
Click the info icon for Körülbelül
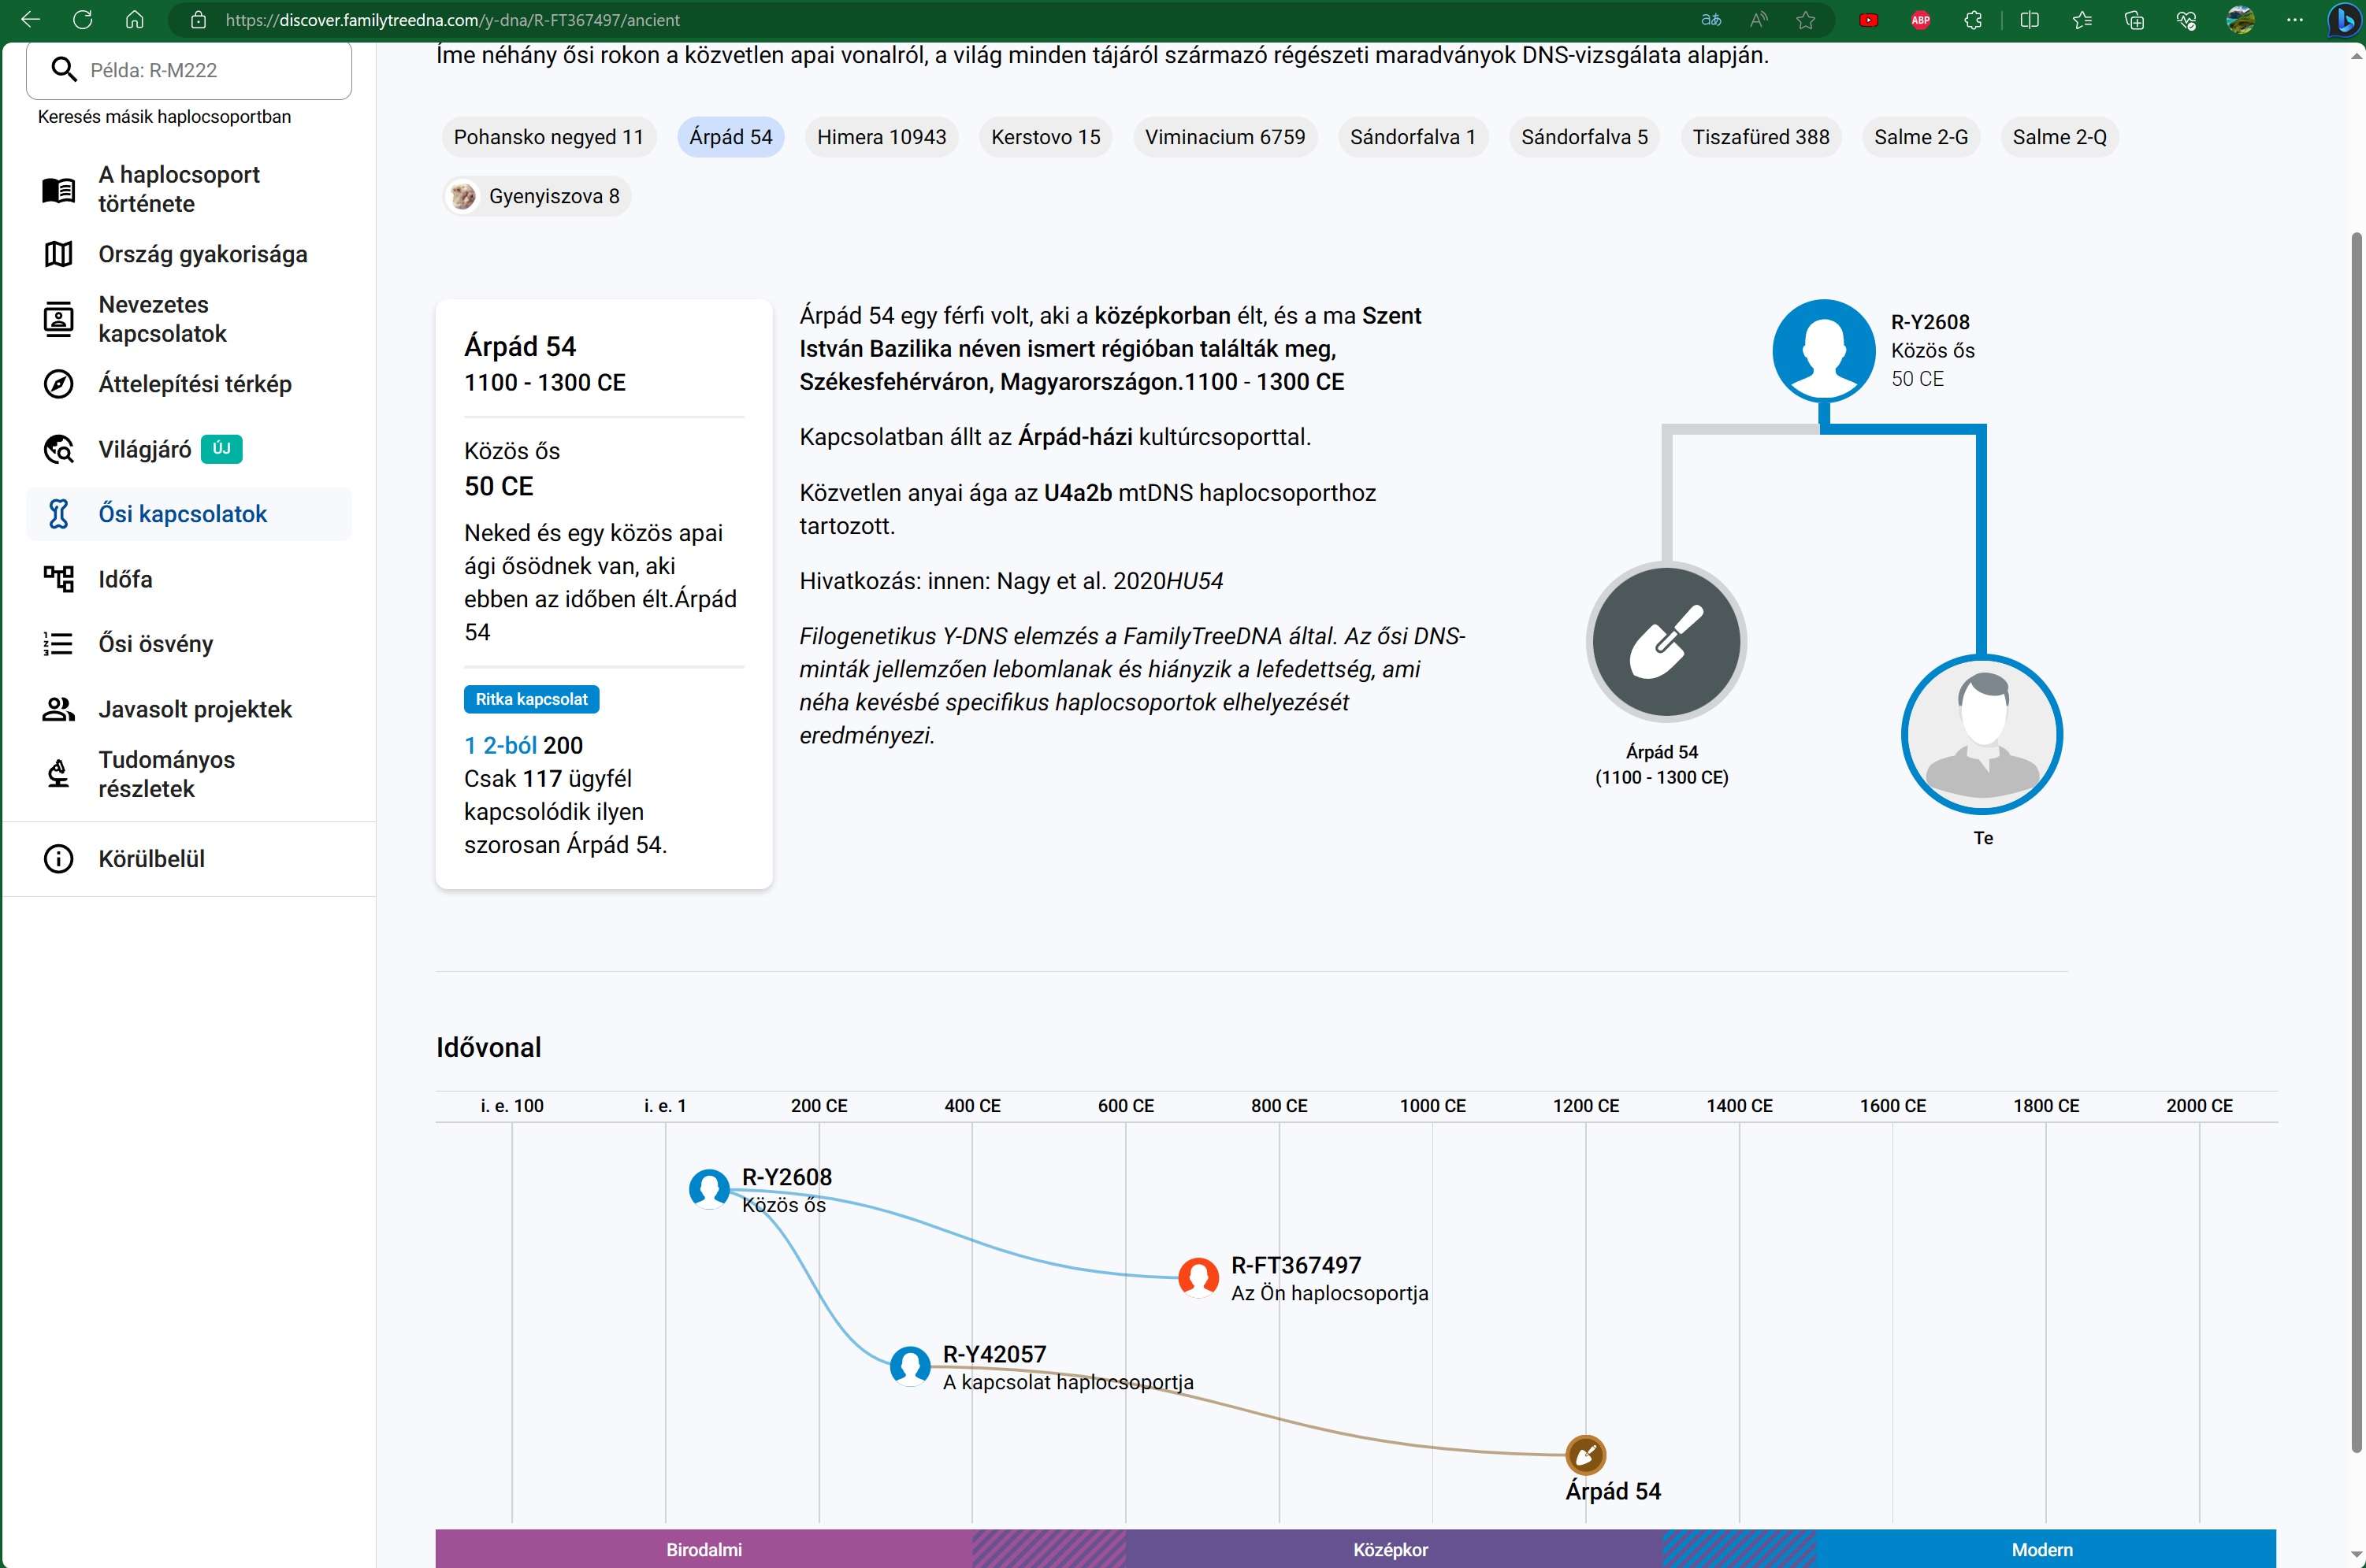[58, 859]
